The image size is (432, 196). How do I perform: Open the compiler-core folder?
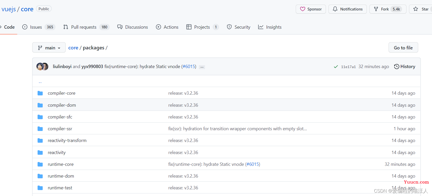(x=62, y=93)
